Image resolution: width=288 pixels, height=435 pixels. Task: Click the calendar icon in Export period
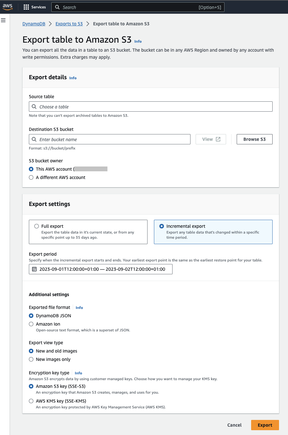pos(34,269)
